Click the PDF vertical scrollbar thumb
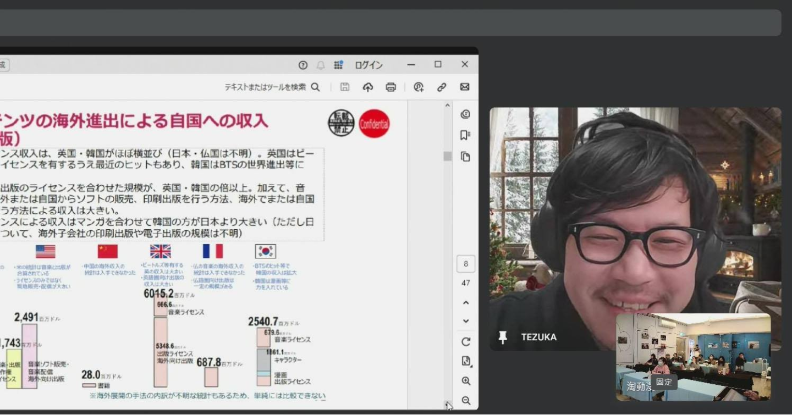This screenshot has width=792, height=415. tap(447, 156)
